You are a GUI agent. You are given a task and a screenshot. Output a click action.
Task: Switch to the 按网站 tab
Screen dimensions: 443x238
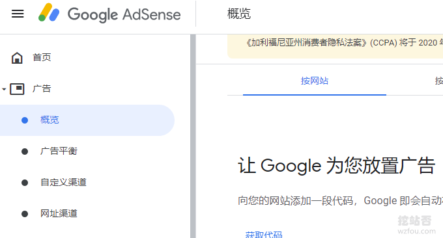tap(315, 81)
